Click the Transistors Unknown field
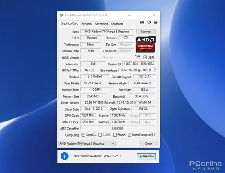The image size is (225, 173). 126,51
